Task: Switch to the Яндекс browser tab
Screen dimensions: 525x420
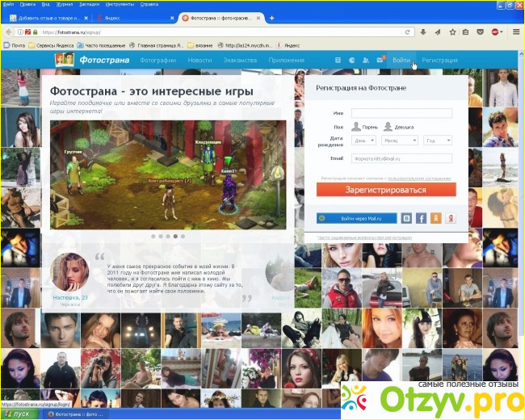Action: click(134, 18)
